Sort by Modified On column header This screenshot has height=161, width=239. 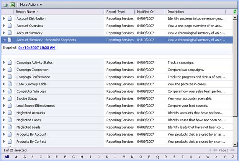click(x=146, y=12)
